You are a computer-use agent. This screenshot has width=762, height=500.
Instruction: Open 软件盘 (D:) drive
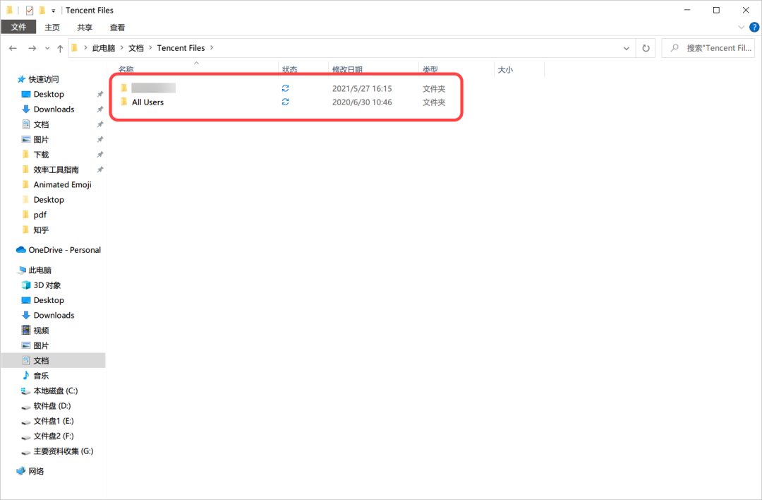pyautogui.click(x=52, y=406)
